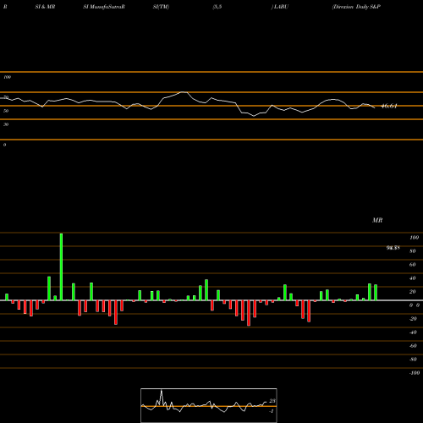Select the tallest green bar in MR histogram
The image size is (423, 423).
click(x=61, y=266)
